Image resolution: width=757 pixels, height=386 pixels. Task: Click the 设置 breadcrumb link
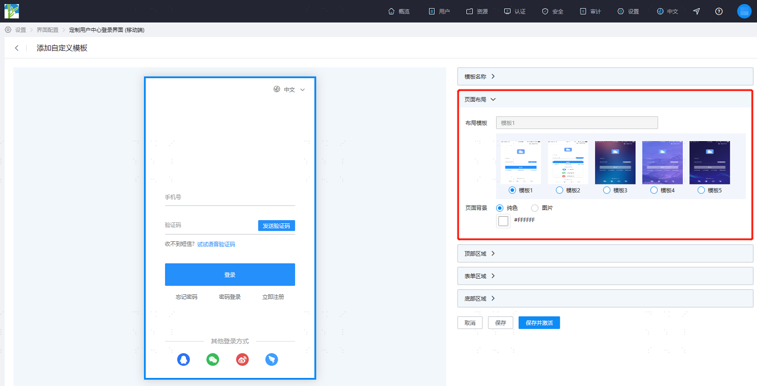click(21, 30)
